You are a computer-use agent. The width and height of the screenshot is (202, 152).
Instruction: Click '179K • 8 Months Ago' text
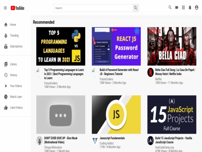coord(110,147)
